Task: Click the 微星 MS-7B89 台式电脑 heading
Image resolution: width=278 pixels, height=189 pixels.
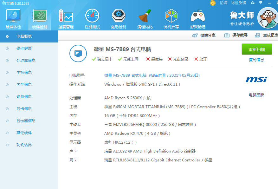Action: point(122,49)
